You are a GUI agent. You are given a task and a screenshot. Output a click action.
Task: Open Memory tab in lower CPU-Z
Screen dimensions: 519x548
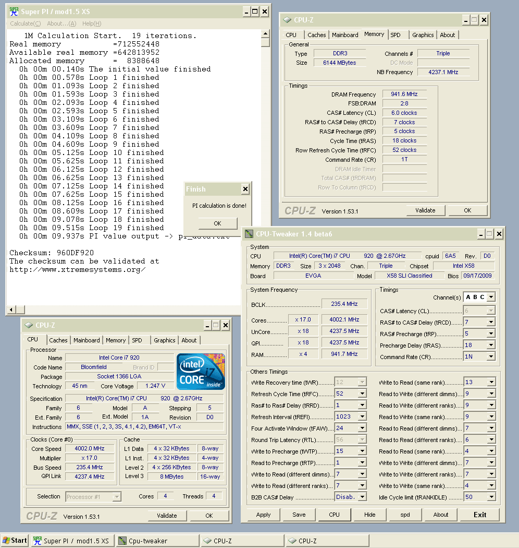click(x=116, y=340)
